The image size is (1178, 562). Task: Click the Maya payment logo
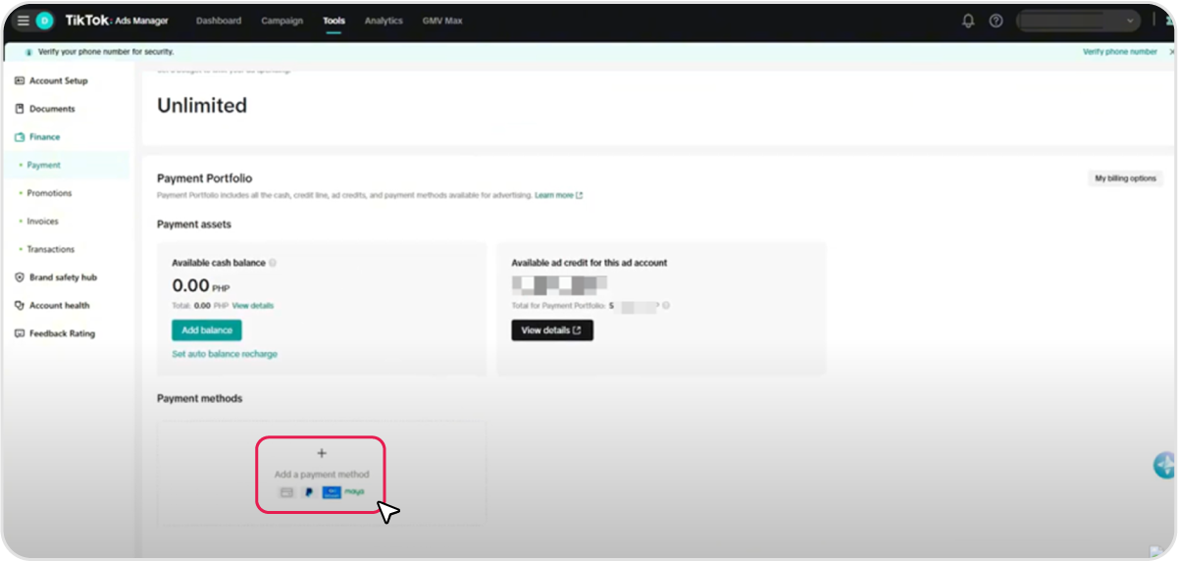pos(354,492)
